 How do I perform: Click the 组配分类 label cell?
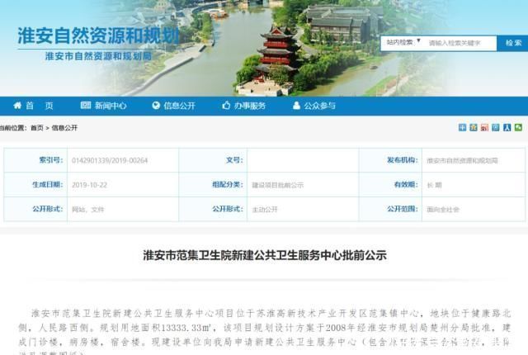[213, 185]
